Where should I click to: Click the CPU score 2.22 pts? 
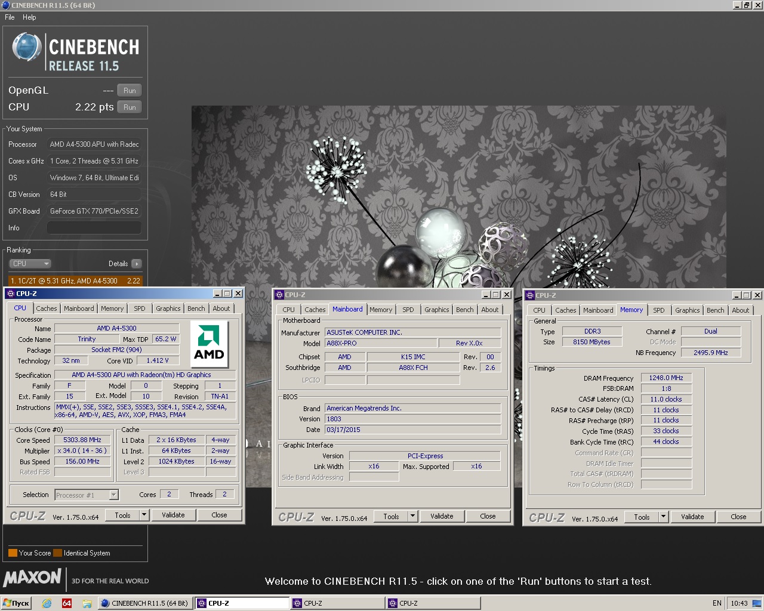[94, 107]
